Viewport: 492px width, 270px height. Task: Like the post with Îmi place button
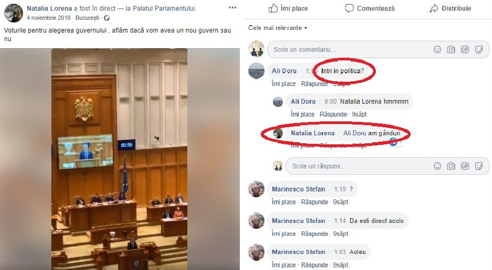coord(288,9)
